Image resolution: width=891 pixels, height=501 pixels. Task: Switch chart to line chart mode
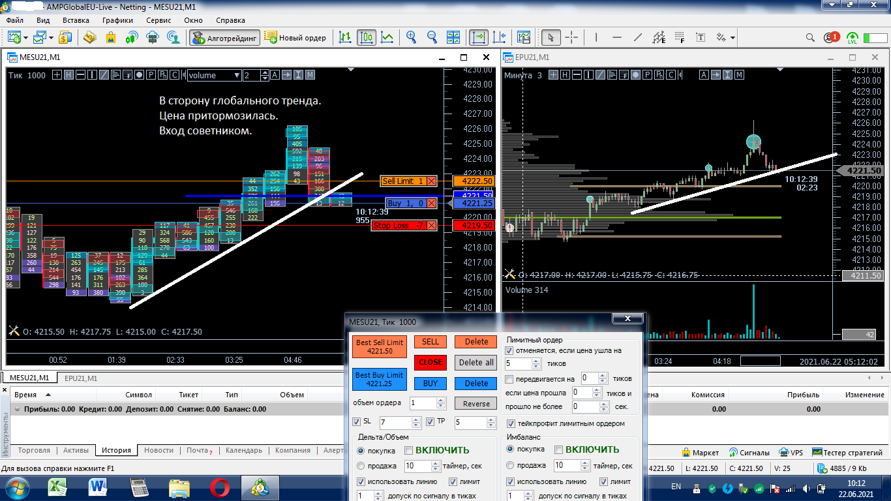[x=387, y=37]
